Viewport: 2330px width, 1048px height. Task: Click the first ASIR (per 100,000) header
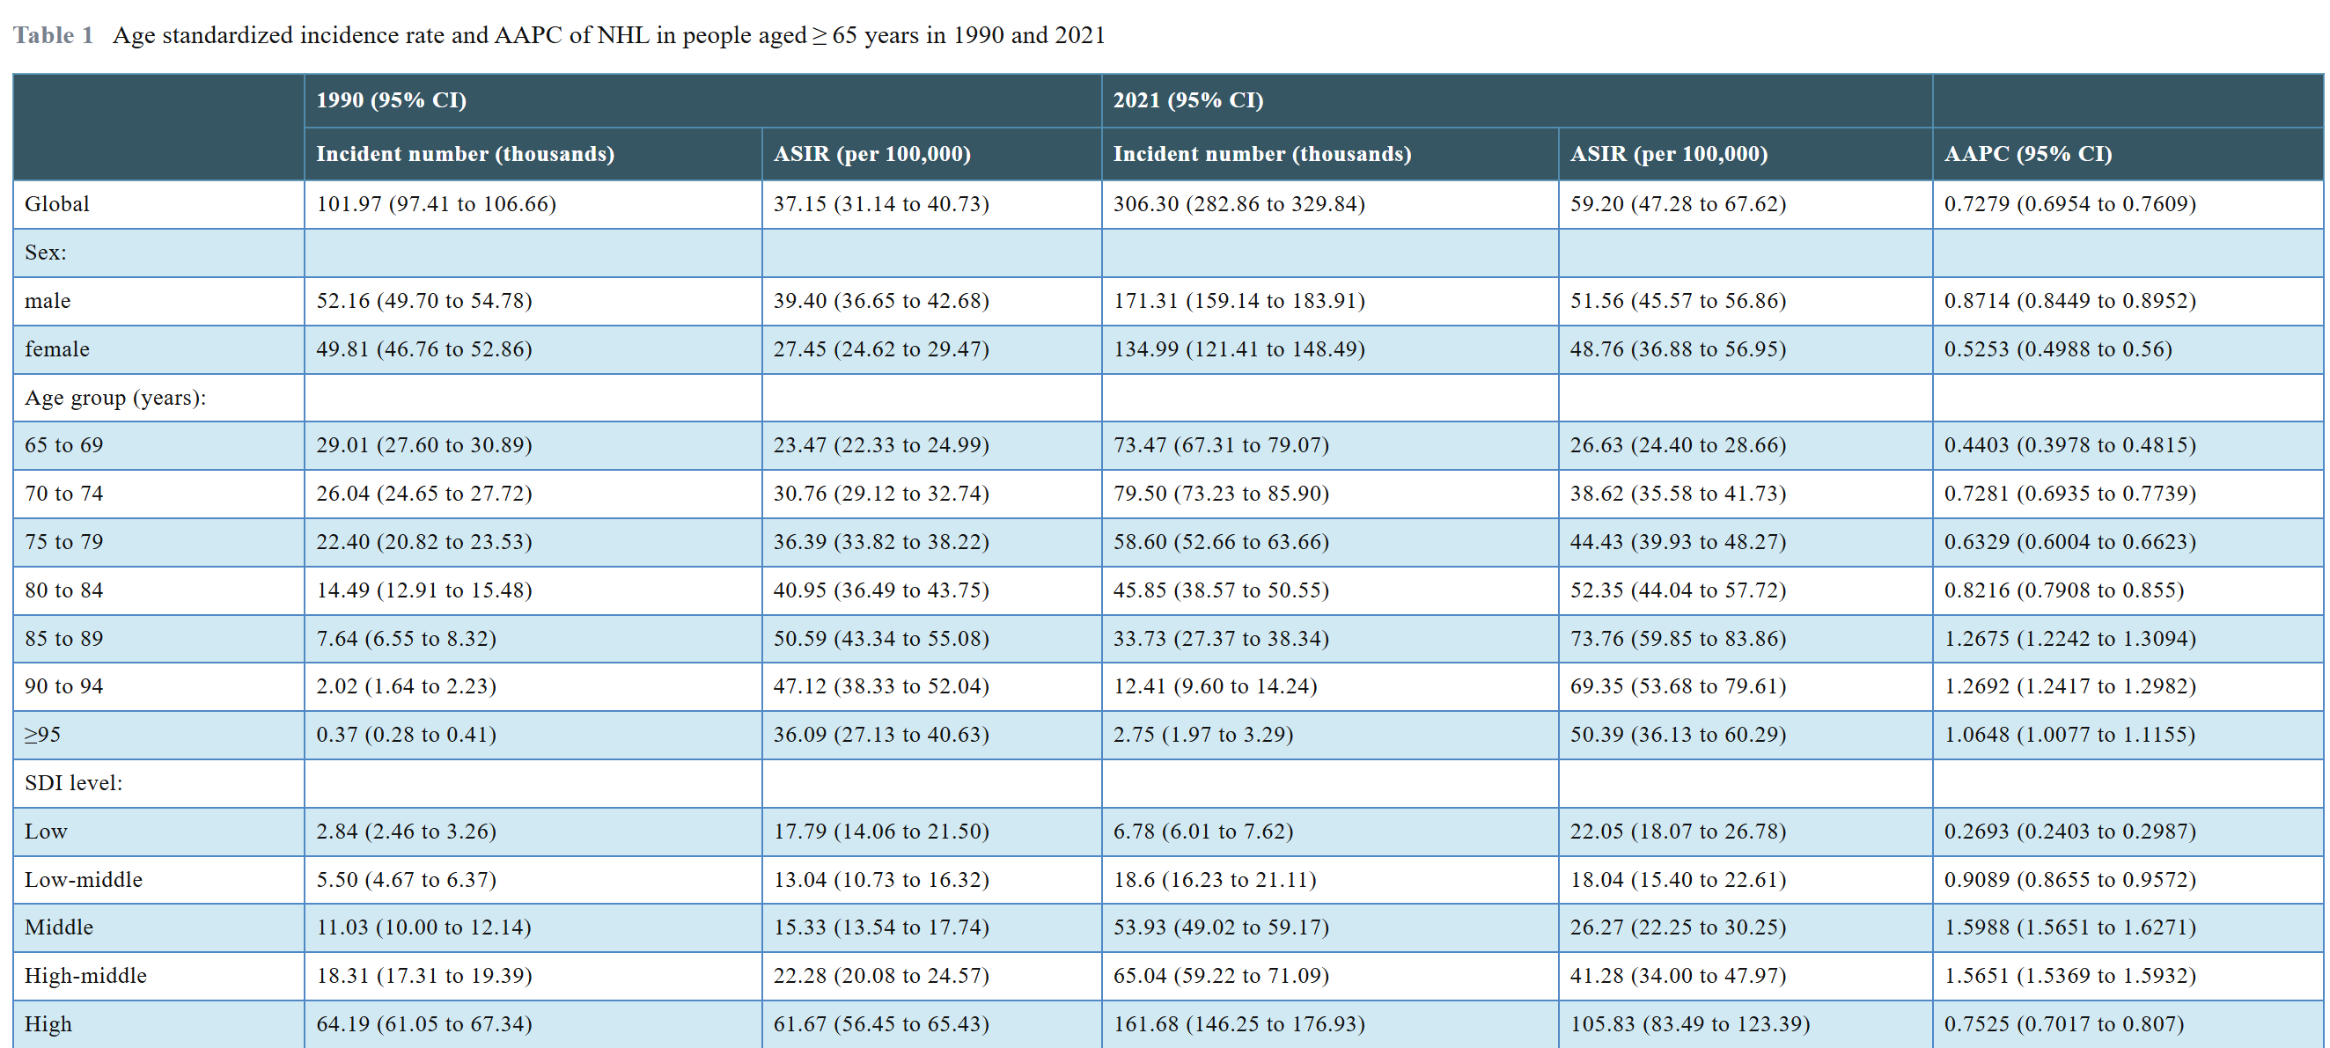click(x=871, y=154)
